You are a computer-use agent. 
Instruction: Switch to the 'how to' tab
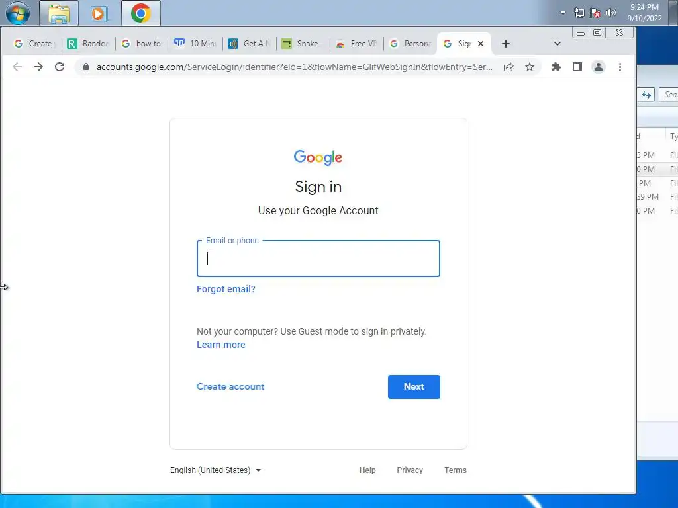point(142,44)
